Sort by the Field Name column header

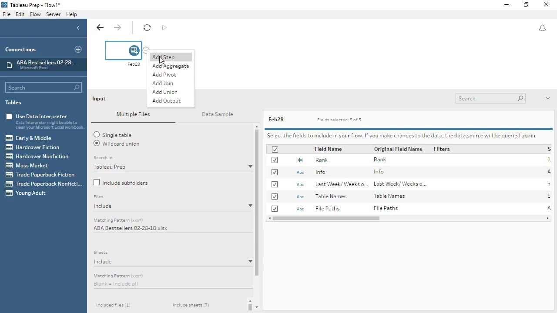coord(328,149)
